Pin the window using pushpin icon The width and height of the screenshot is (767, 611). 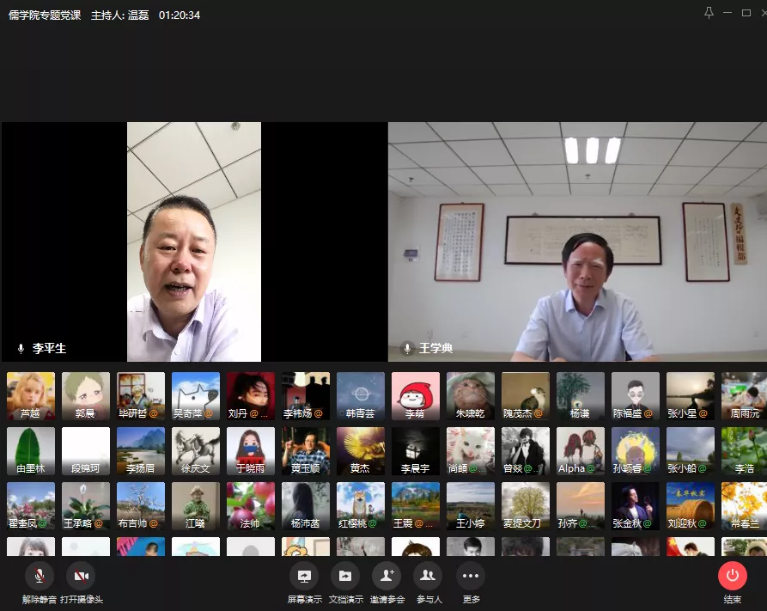pyautogui.click(x=709, y=13)
